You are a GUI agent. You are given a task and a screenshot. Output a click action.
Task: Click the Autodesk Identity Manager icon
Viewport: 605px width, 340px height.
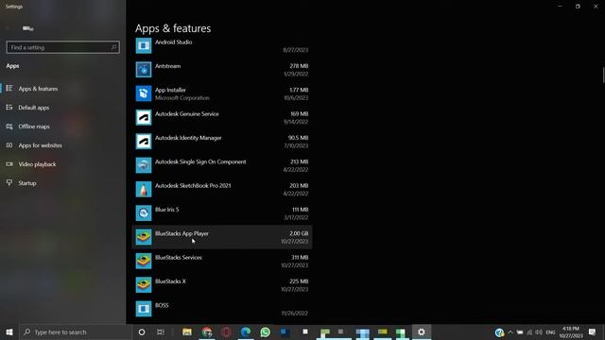144,142
